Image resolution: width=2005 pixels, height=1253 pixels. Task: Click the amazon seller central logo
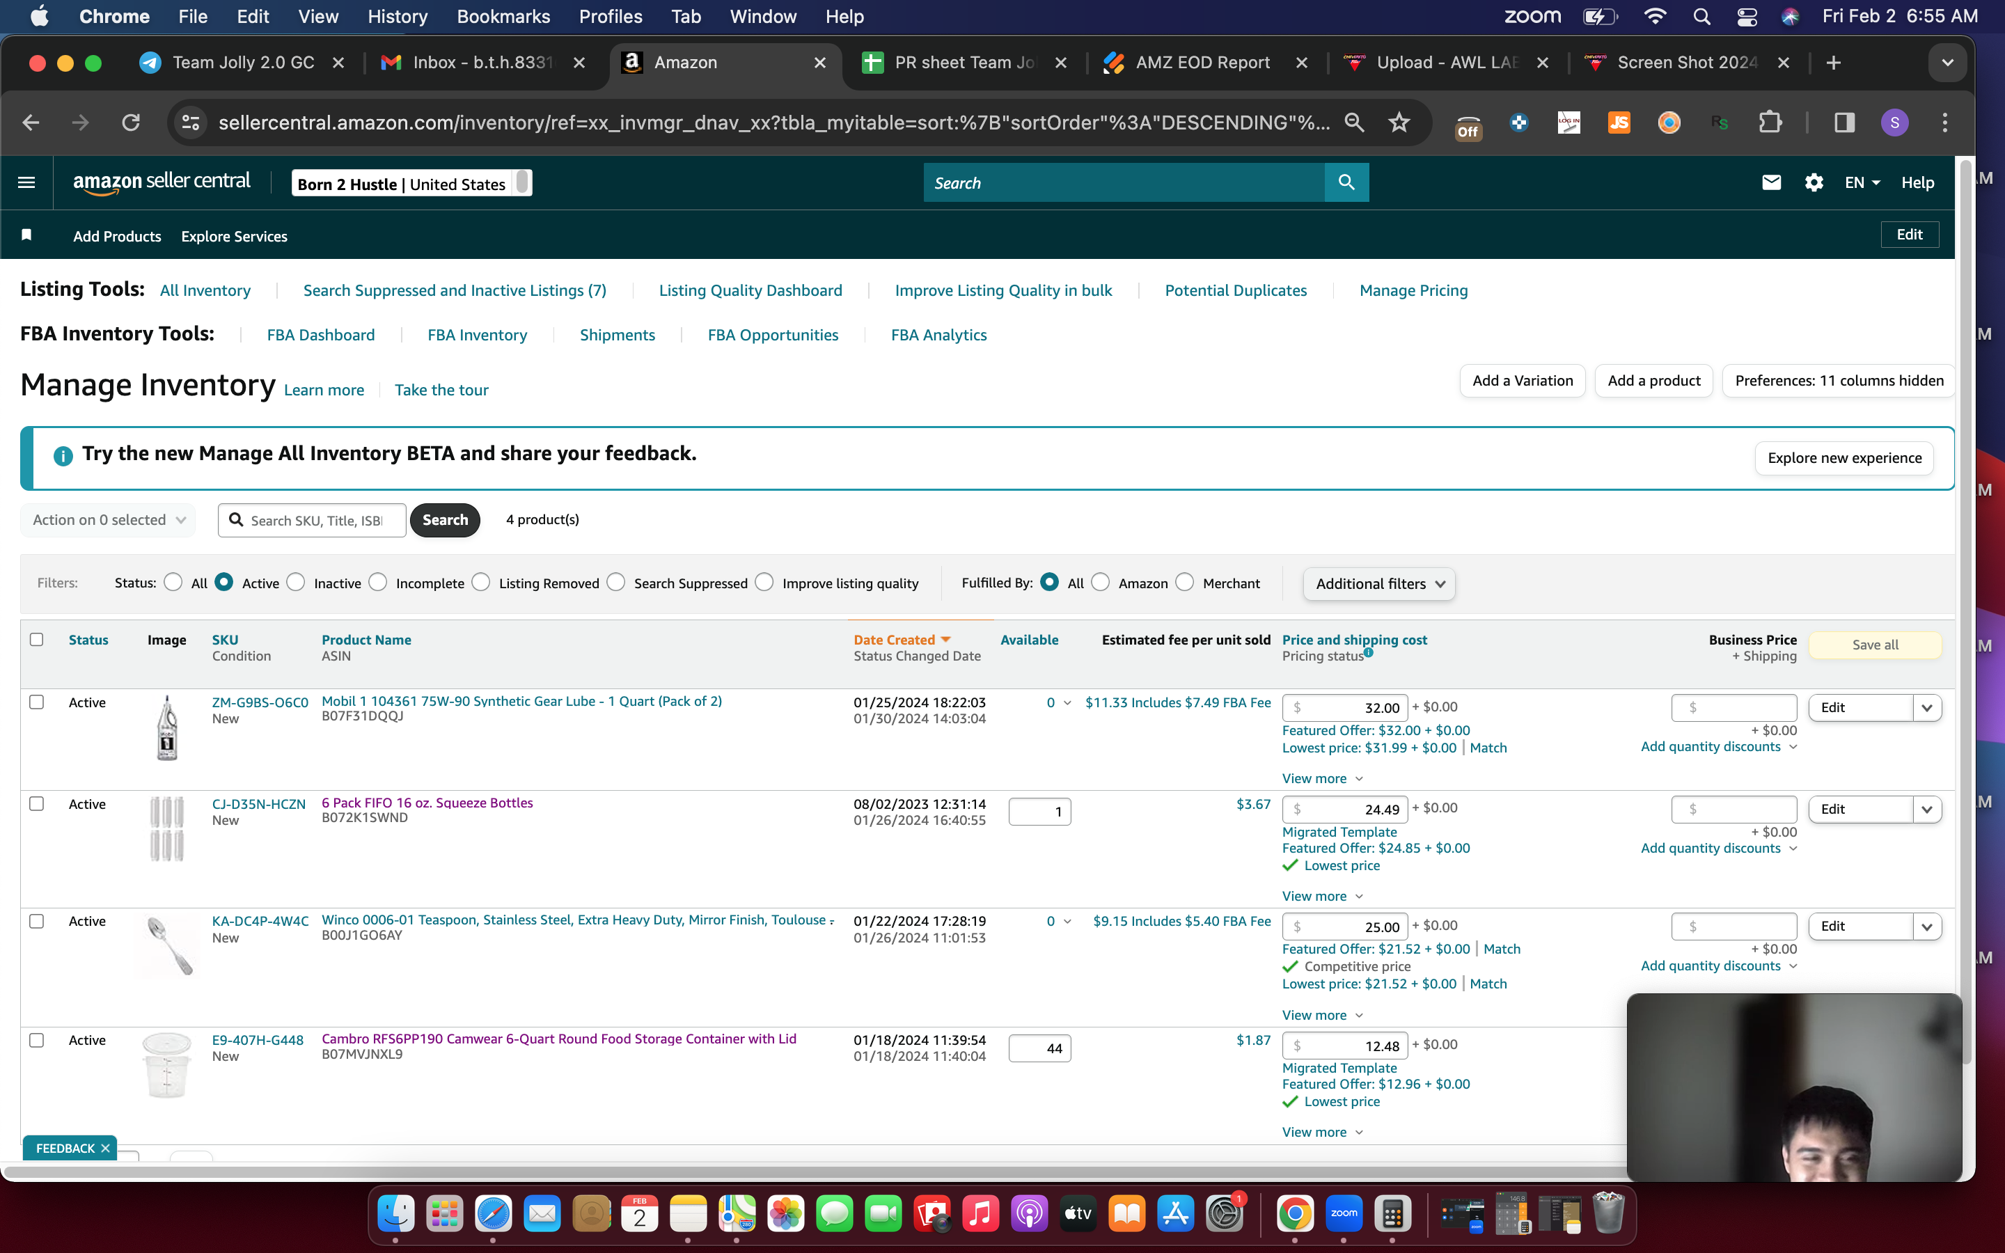[x=162, y=182]
